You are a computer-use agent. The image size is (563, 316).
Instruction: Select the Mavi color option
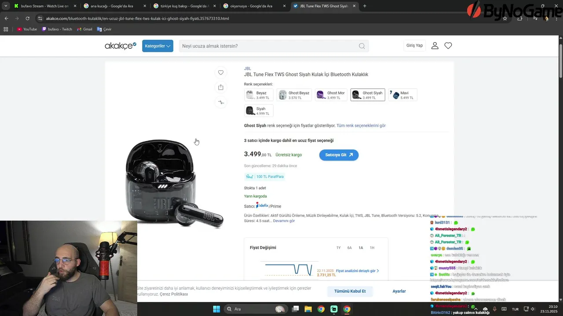pyautogui.click(x=403, y=95)
